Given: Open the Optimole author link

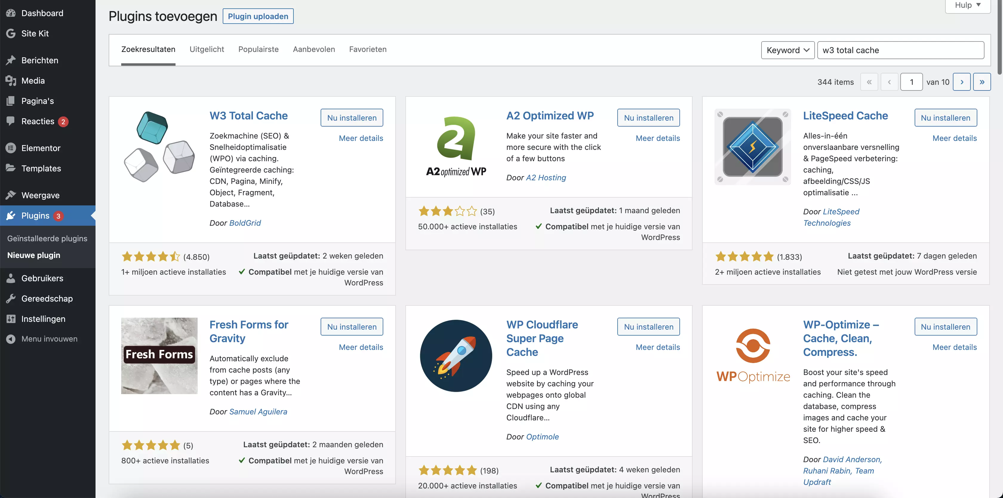Looking at the screenshot, I should [542, 437].
